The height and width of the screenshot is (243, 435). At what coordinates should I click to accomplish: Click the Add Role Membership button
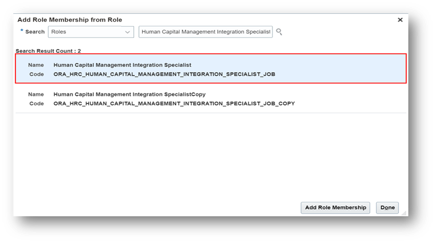(x=336, y=208)
